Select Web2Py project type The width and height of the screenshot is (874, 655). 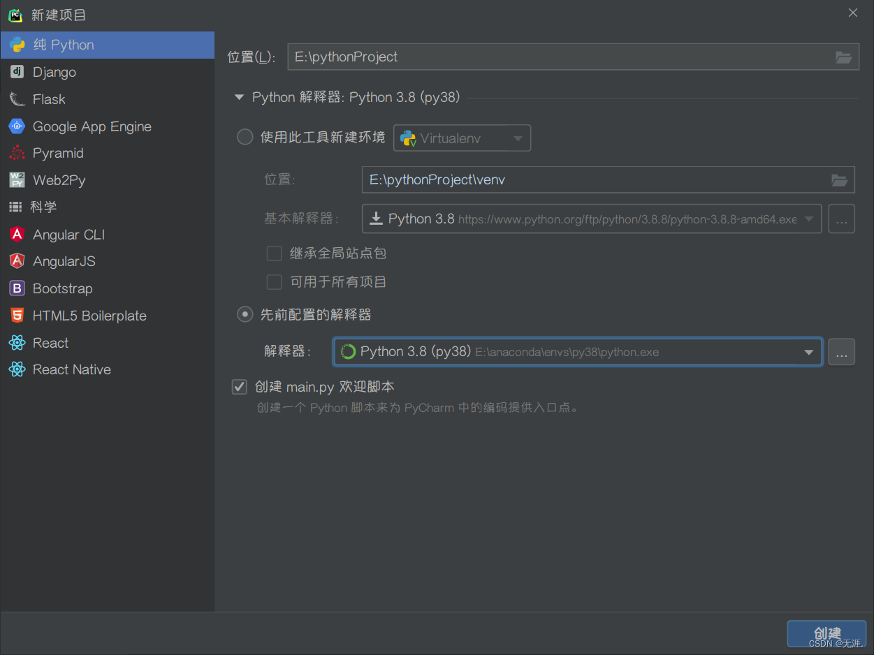(107, 180)
